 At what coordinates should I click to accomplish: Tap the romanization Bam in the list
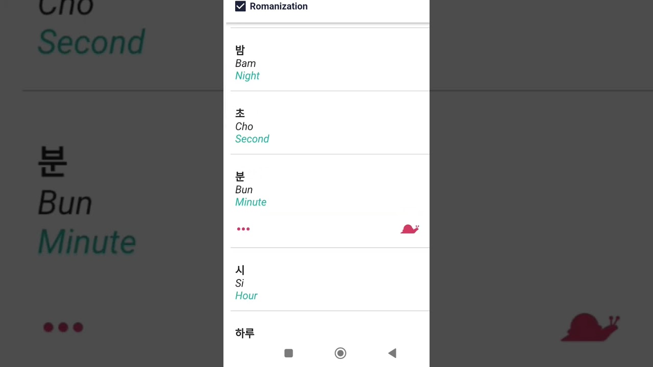[x=245, y=63]
